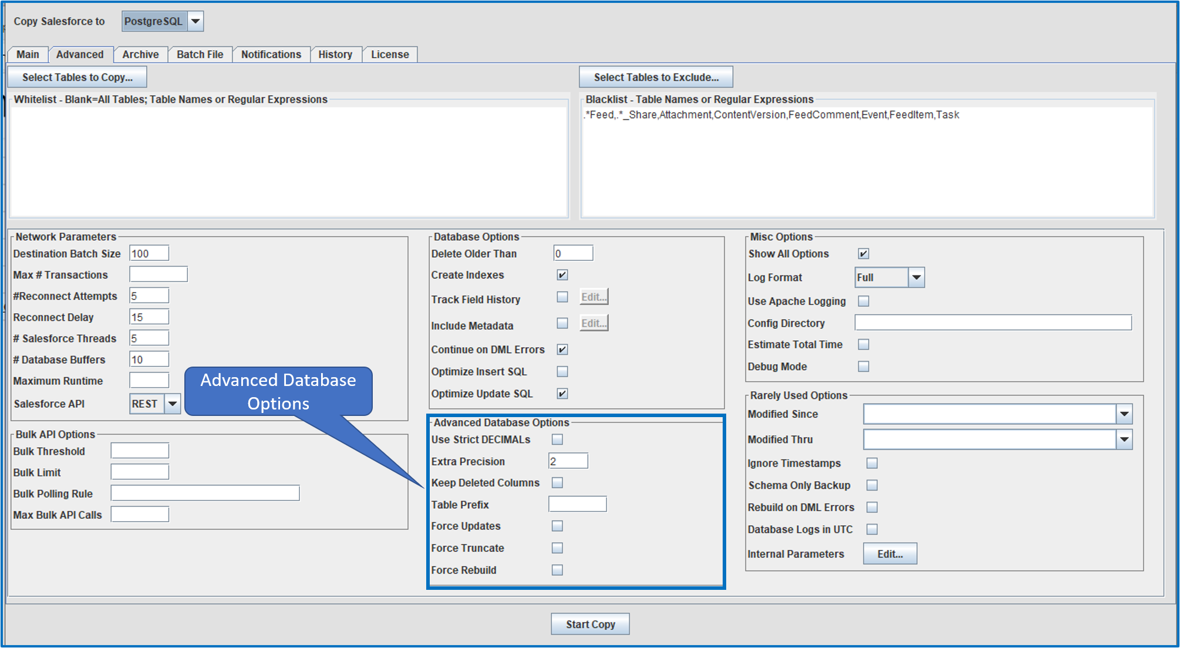Toggle the Create Indexes checkbox
1180x648 pixels.
point(562,275)
